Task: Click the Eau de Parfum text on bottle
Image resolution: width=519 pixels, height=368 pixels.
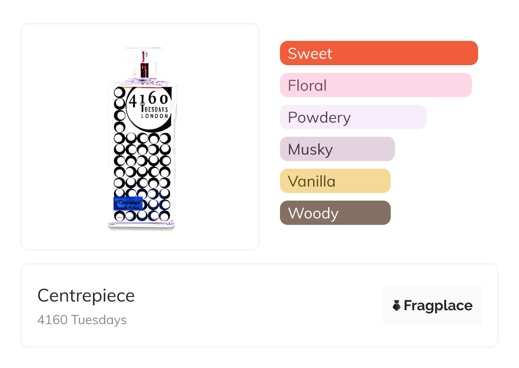Action: click(x=129, y=207)
